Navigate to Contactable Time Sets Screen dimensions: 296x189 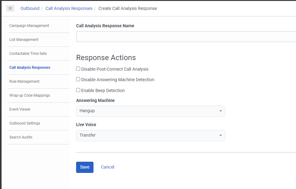28,54
